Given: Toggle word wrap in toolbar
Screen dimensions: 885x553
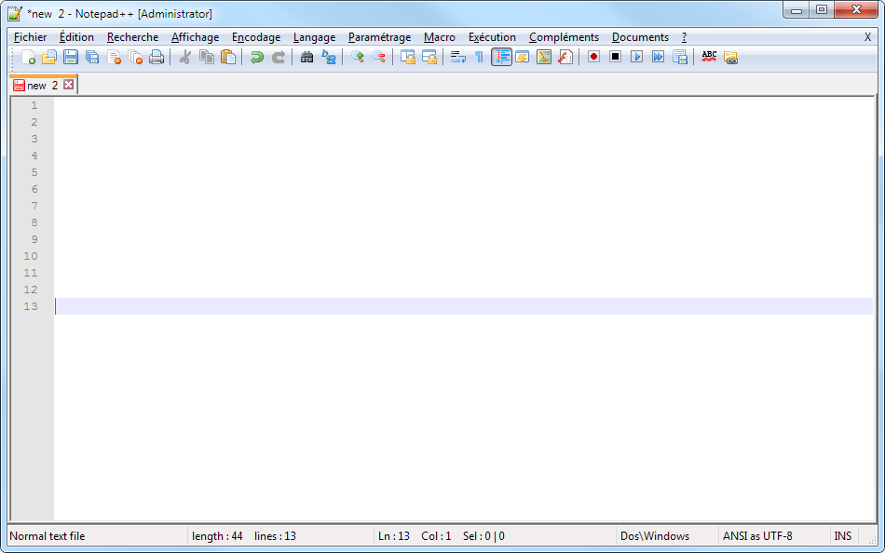Looking at the screenshot, I should (x=457, y=57).
